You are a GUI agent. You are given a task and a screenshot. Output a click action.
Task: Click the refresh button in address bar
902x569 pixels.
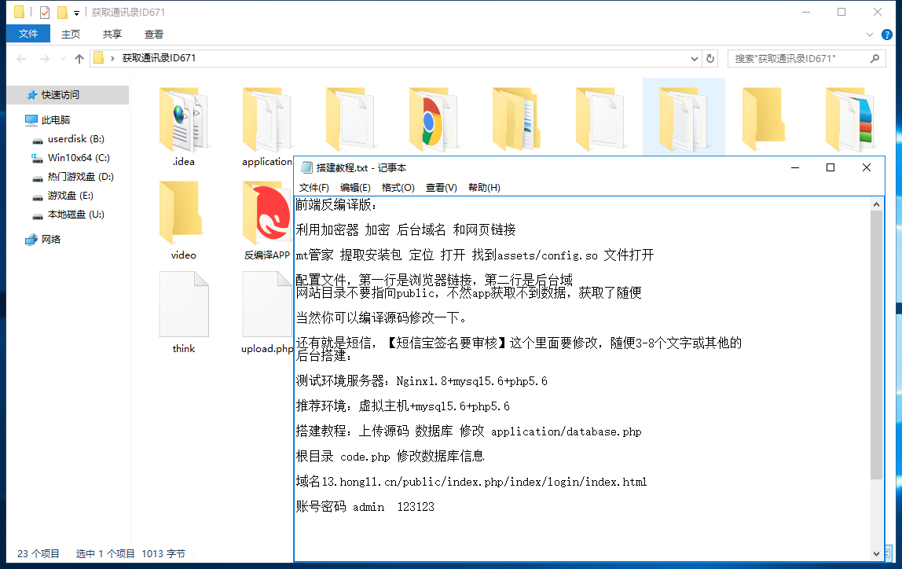coord(710,58)
